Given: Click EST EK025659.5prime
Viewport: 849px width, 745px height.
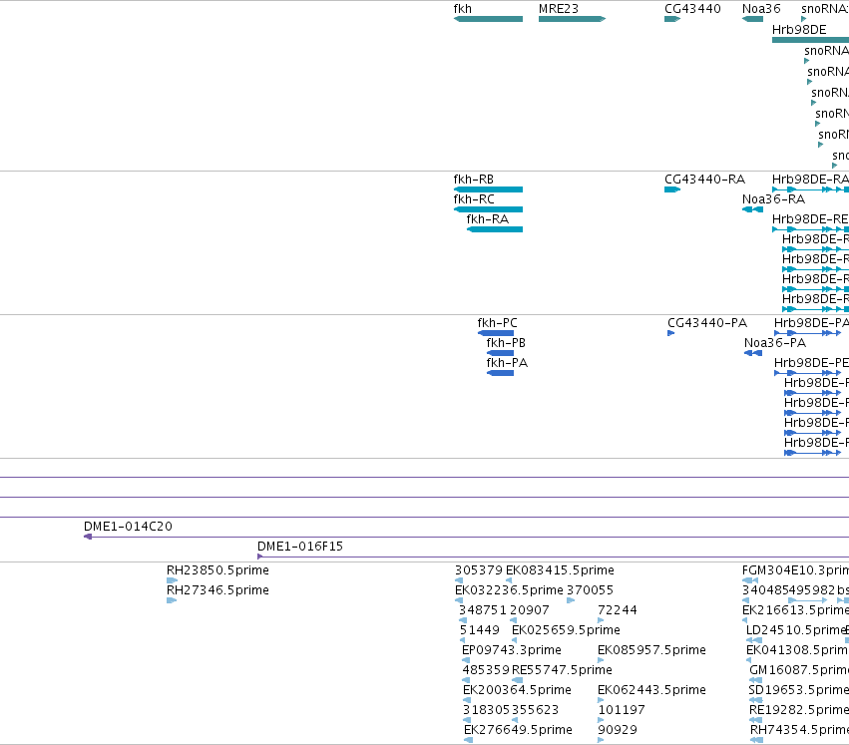Looking at the screenshot, I should coord(514,640).
